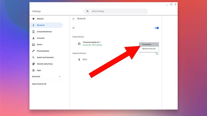Image resolution: width=207 pixels, height=116 pixels.
Task: Click the Paired devices heading
Action: coord(78,37)
